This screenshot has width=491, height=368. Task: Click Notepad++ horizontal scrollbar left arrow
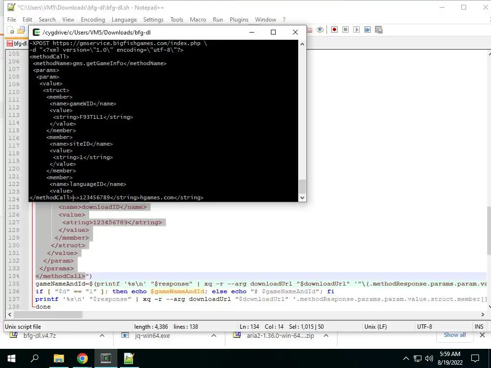pyautogui.click(x=10, y=314)
